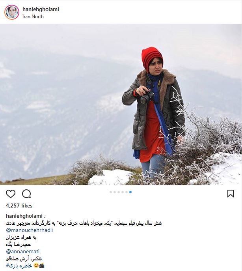Select the active blue carousel dot

(130, 192)
